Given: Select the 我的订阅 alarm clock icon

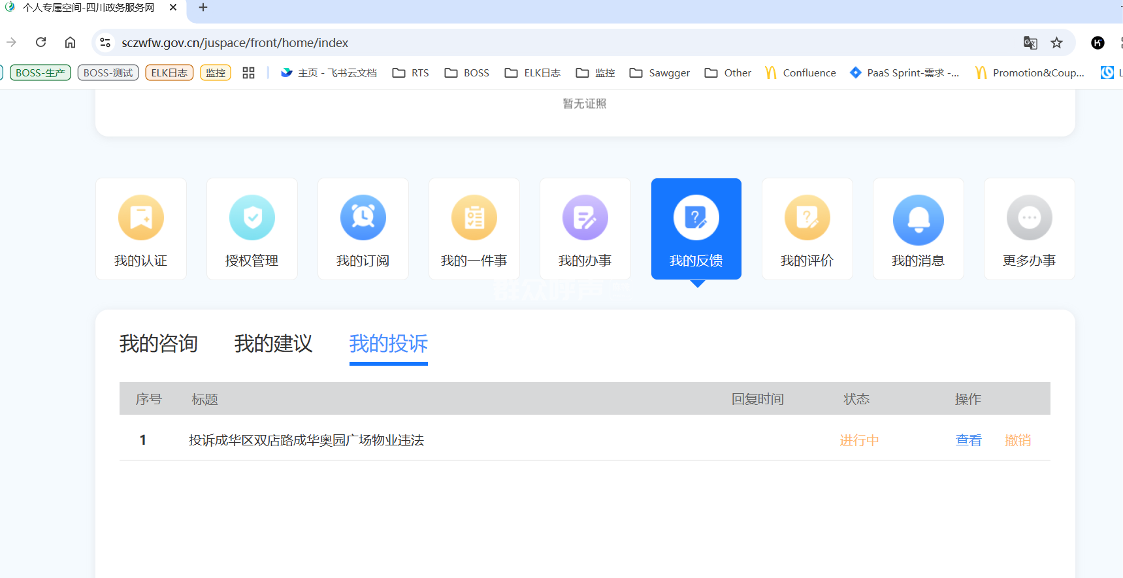Looking at the screenshot, I should click(x=363, y=218).
